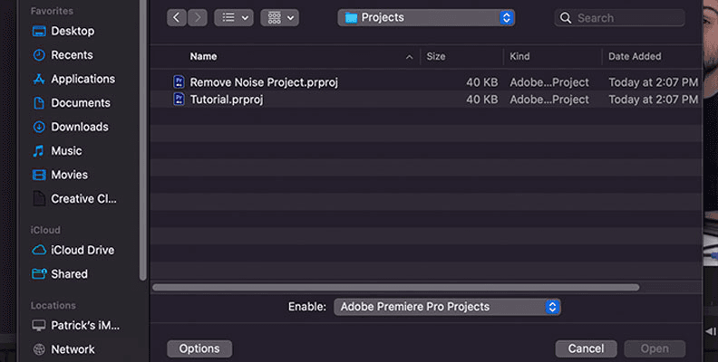Open the Movies folder in the sidebar
718x362 pixels.
pyautogui.click(x=69, y=175)
